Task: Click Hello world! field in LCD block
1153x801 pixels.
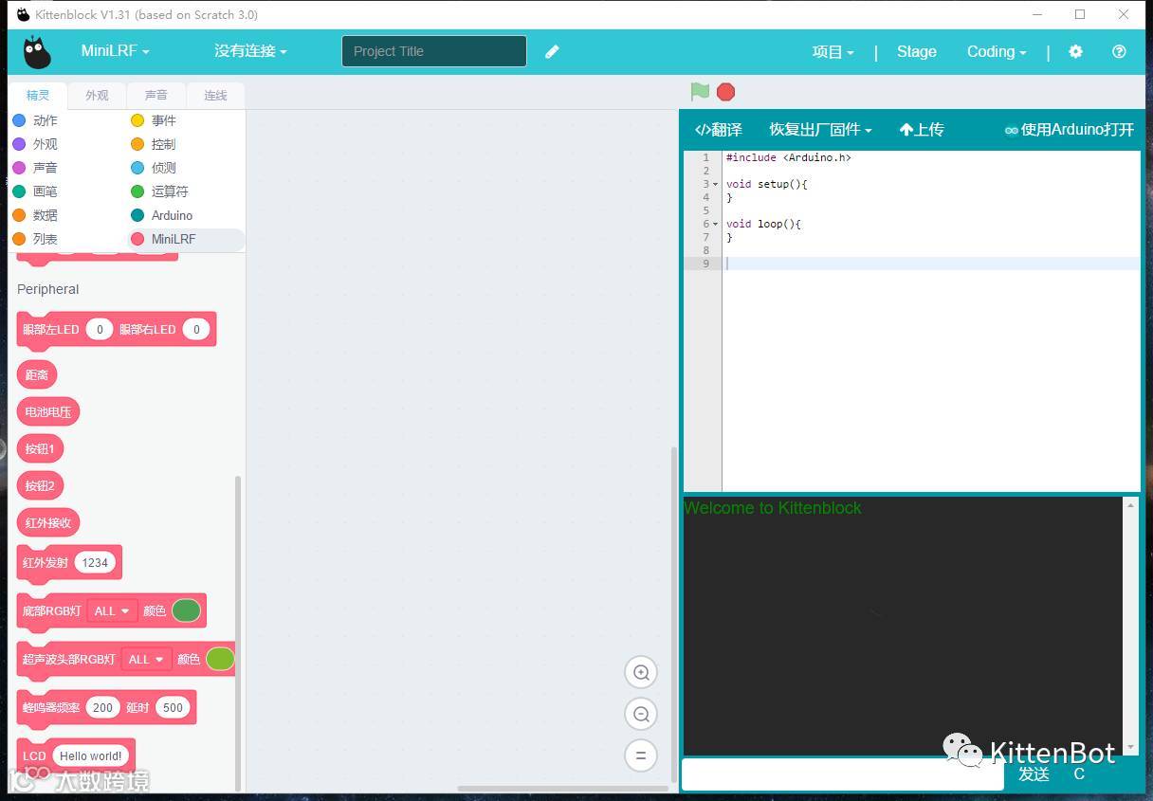Action: [x=91, y=755]
